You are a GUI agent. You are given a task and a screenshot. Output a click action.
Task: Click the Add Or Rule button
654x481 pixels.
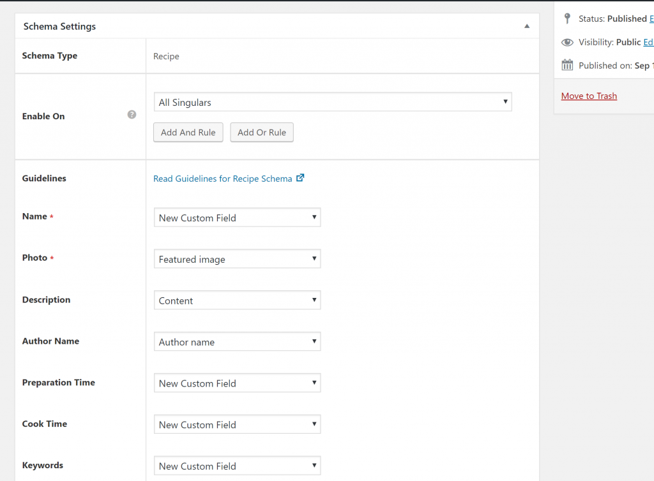[262, 133]
